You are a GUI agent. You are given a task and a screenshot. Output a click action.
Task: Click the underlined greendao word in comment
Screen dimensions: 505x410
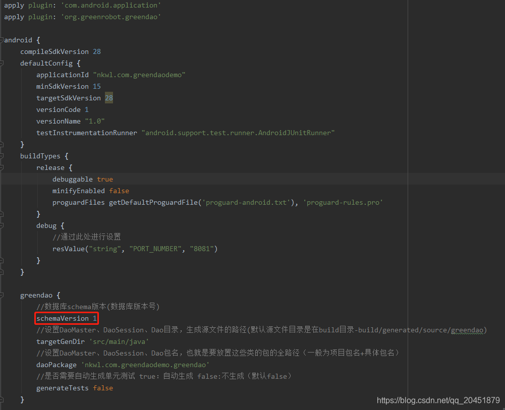click(467, 330)
